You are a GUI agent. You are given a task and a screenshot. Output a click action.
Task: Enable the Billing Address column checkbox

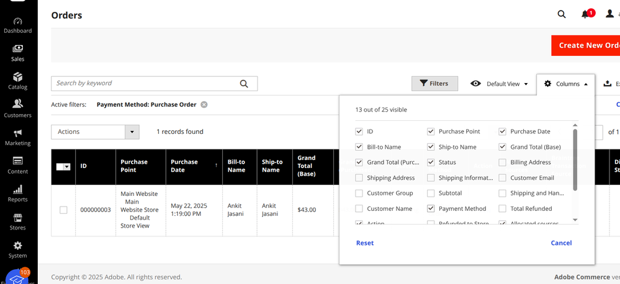(503, 162)
